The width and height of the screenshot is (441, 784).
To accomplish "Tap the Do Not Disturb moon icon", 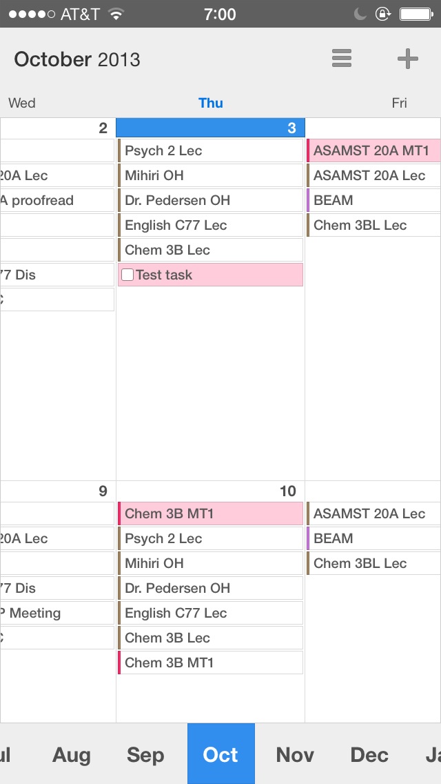I will click(x=360, y=14).
